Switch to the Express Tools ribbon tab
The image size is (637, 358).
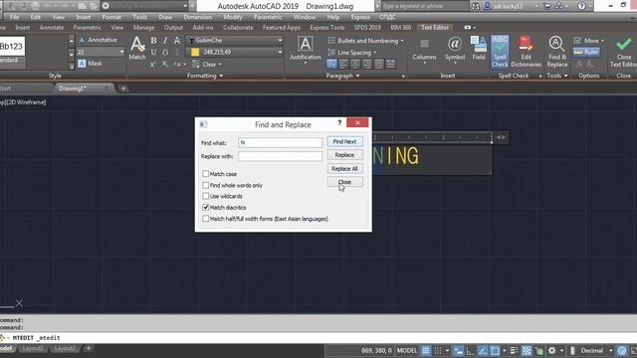coord(327,27)
